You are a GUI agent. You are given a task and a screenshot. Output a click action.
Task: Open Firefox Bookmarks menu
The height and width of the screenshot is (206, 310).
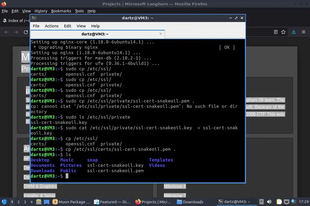tap(61, 11)
